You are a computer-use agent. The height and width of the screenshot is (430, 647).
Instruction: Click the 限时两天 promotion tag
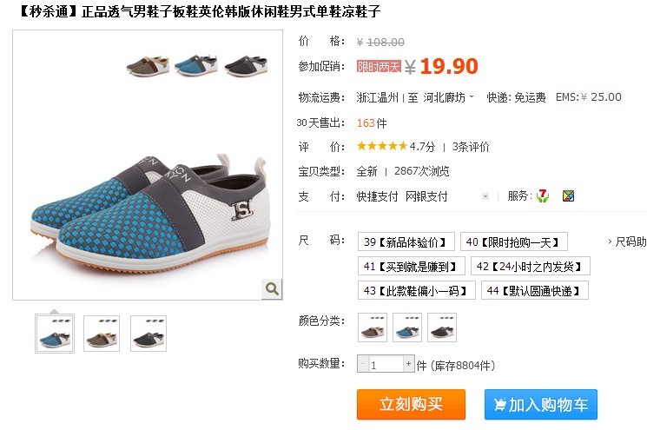[379, 66]
